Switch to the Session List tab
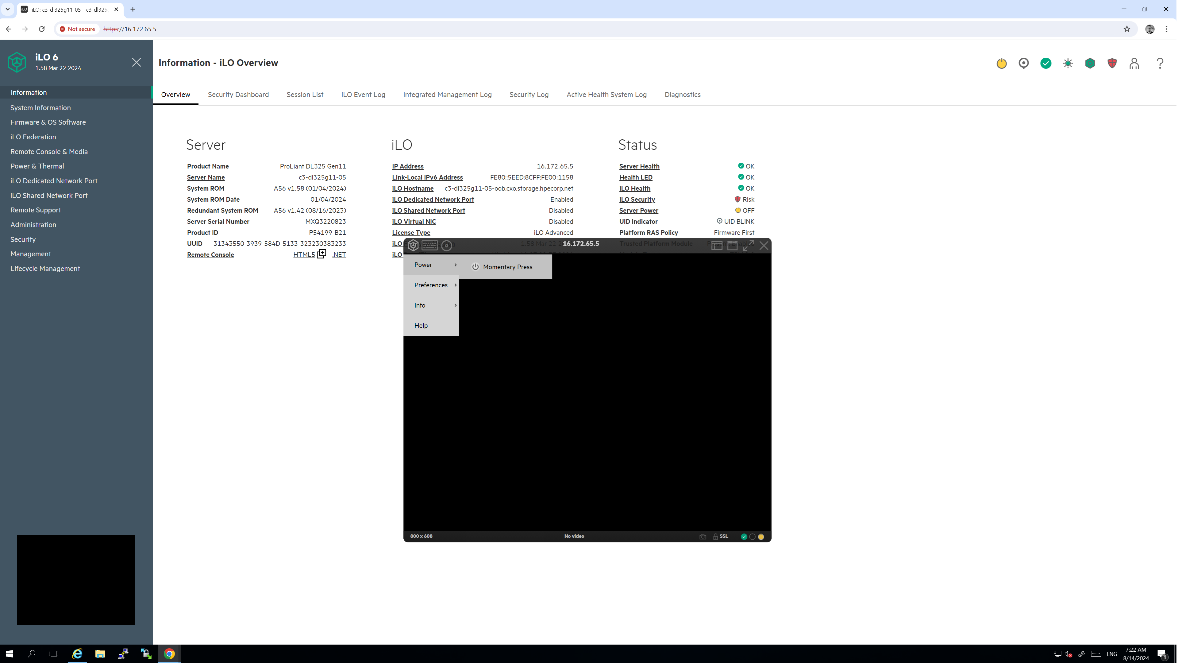 [x=305, y=95]
